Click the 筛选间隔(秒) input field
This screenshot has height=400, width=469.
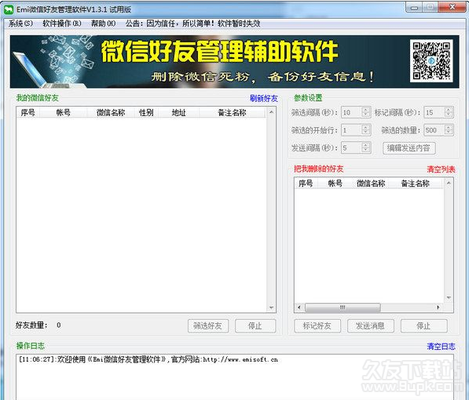(351, 112)
